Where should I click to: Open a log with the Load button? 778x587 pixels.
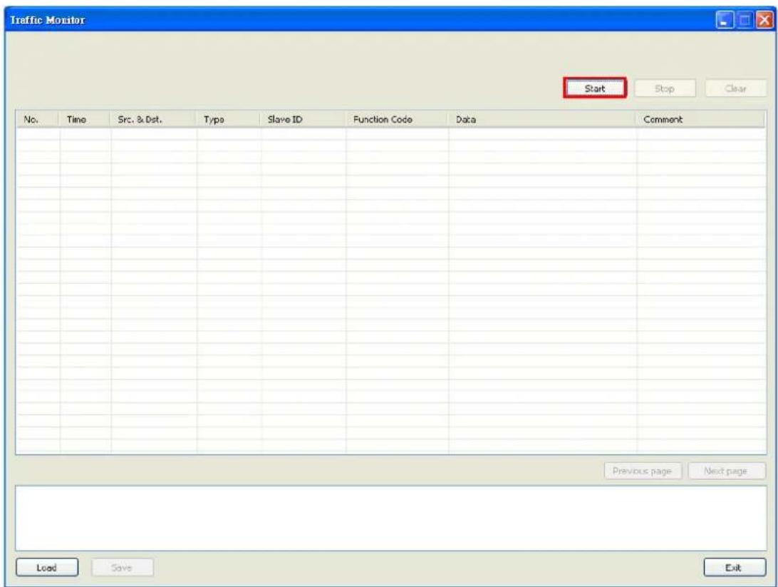46,568
